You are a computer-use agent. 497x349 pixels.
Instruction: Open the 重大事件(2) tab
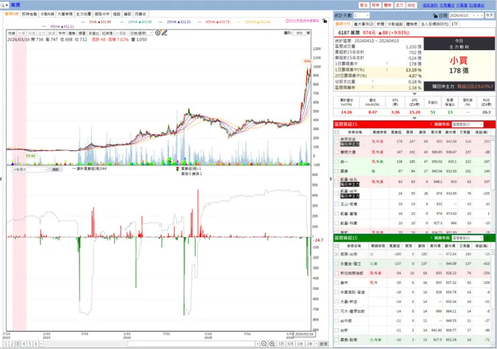click(x=363, y=24)
